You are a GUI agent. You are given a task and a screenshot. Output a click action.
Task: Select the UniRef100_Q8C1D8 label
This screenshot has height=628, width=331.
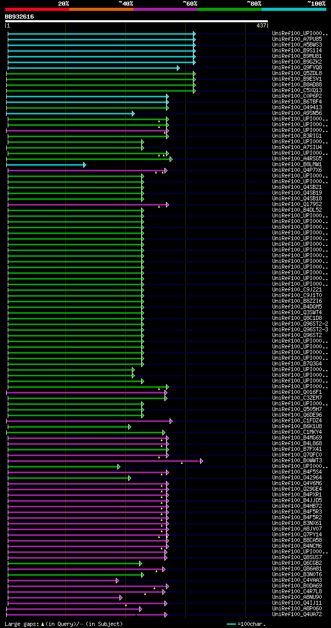click(x=297, y=318)
